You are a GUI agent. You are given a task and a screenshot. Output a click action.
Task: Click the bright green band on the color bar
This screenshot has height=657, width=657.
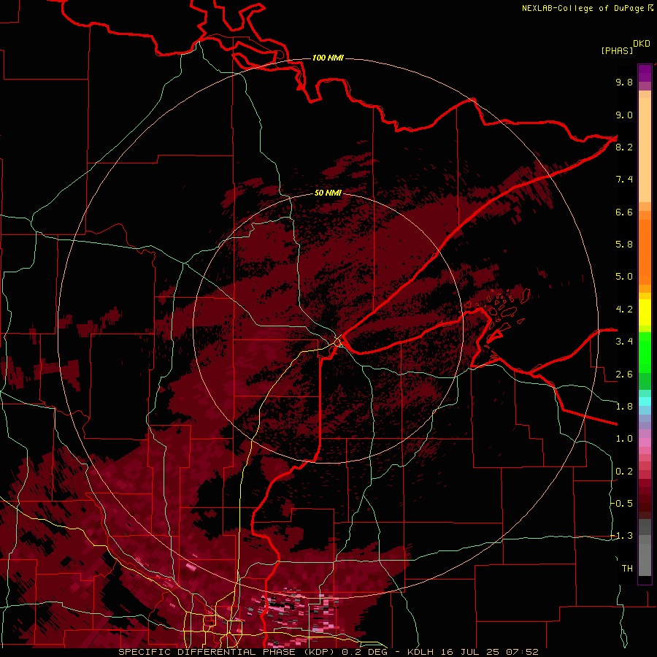click(645, 354)
